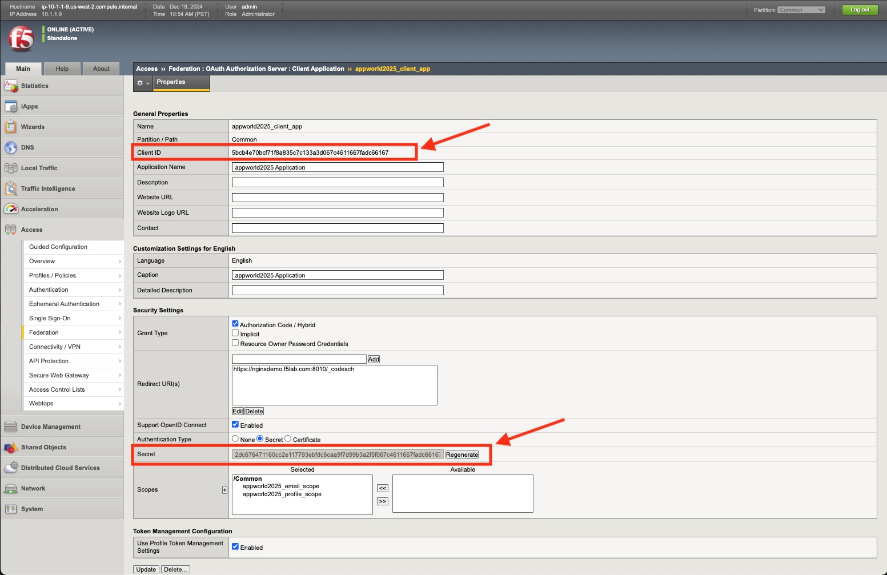Viewport: 887px width, 575px height.
Task: Expand the Overview submenu
Action: (x=120, y=261)
